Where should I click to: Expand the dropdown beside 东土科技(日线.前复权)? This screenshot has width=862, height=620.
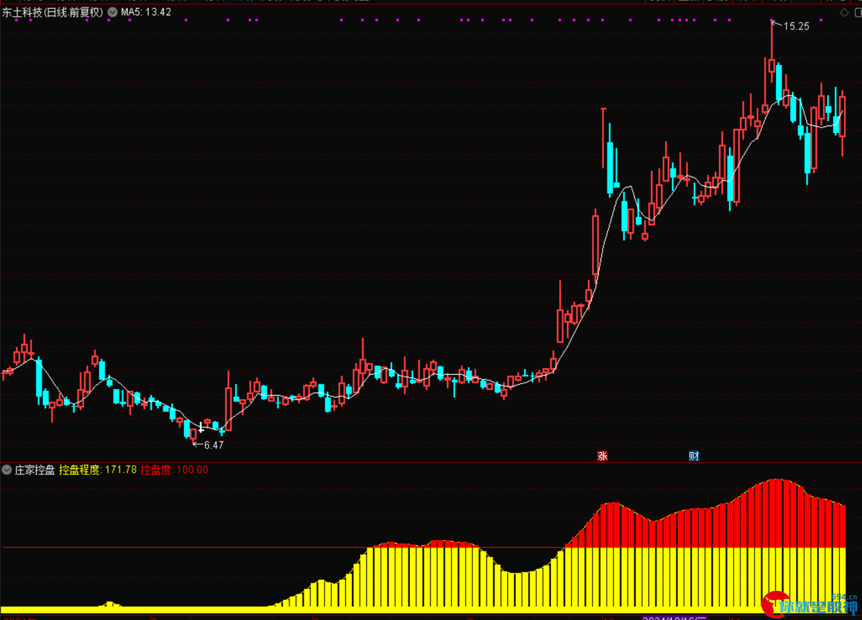112,12
